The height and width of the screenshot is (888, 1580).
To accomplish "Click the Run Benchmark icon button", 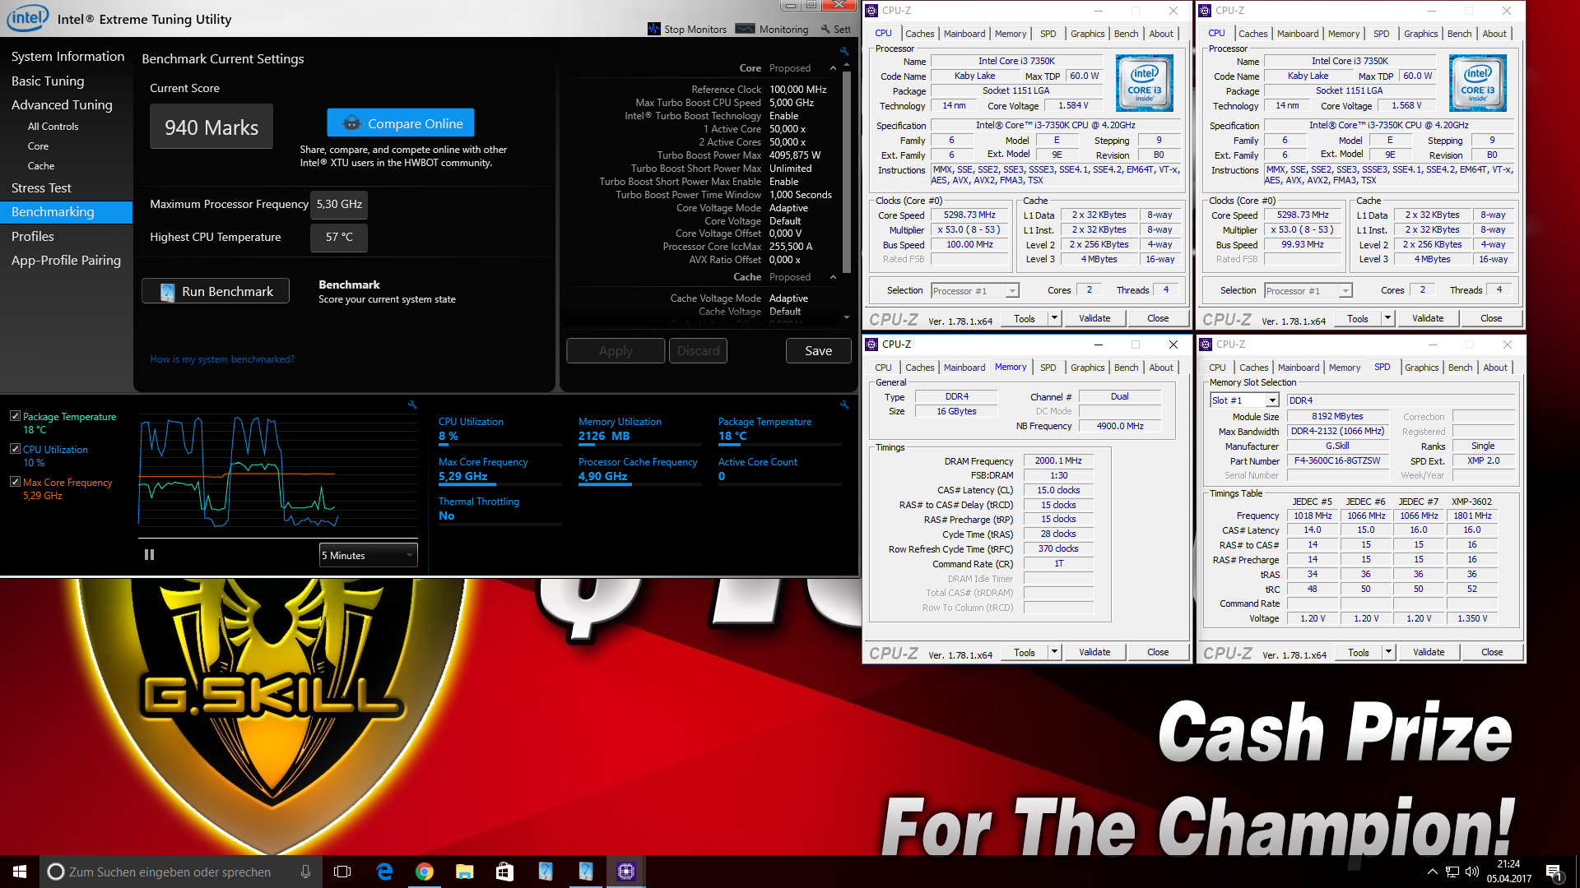I will [216, 291].
